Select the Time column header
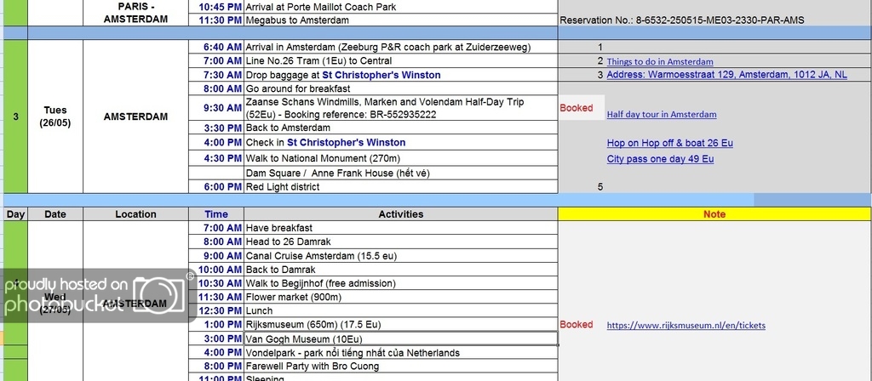The image size is (872, 381). (x=215, y=214)
